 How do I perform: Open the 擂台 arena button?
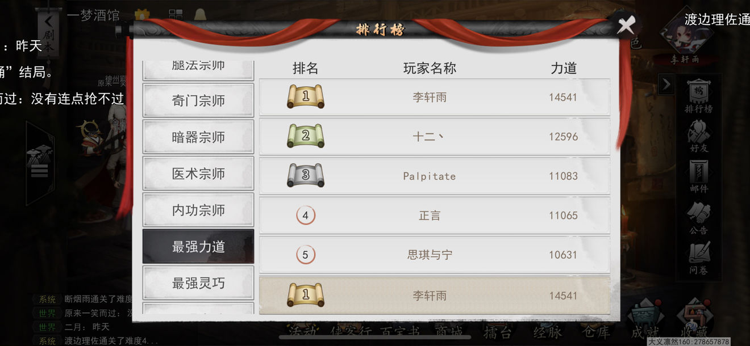pos(498,331)
